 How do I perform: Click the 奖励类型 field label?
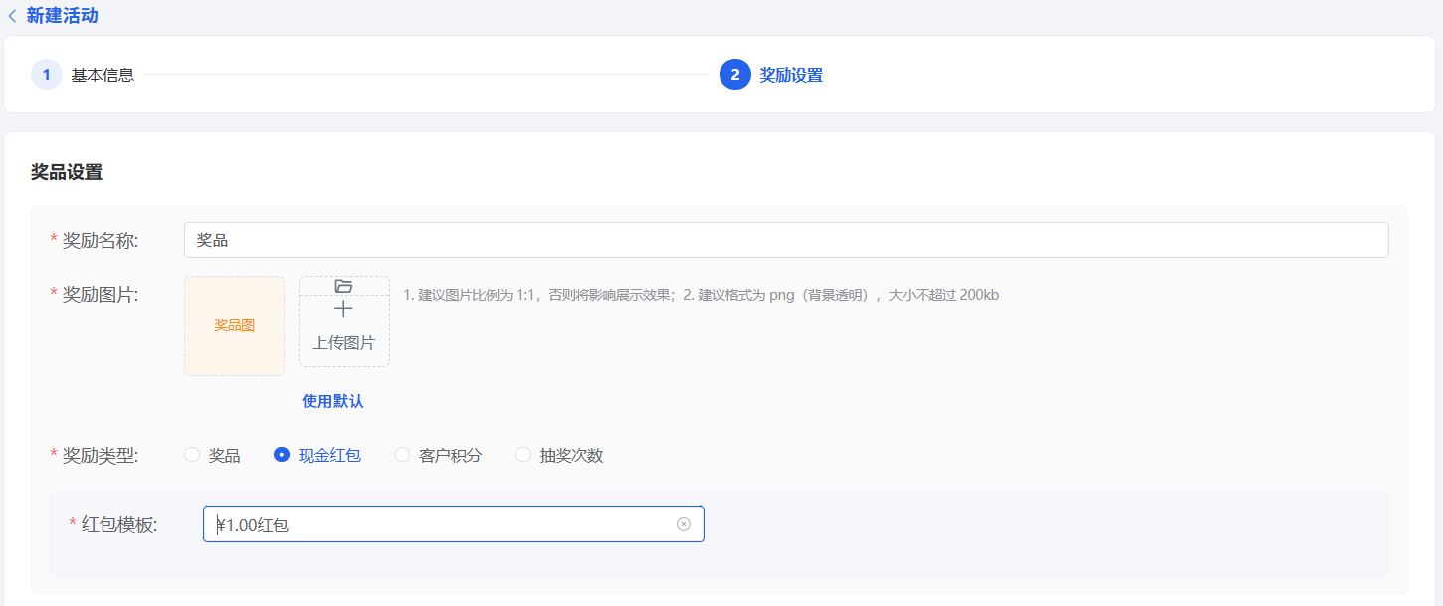(x=100, y=455)
